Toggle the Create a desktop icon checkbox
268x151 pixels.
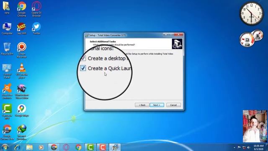(x=83, y=58)
